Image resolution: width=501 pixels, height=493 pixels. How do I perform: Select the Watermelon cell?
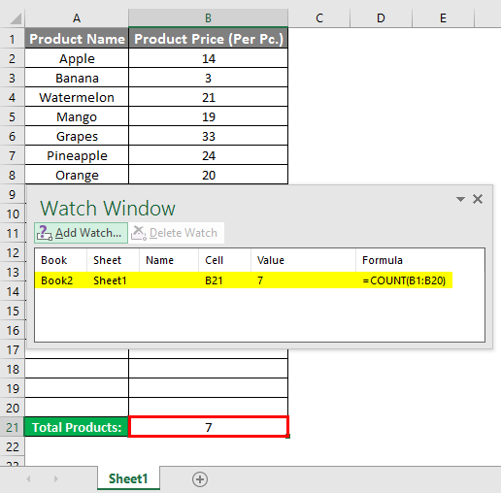pos(77,97)
